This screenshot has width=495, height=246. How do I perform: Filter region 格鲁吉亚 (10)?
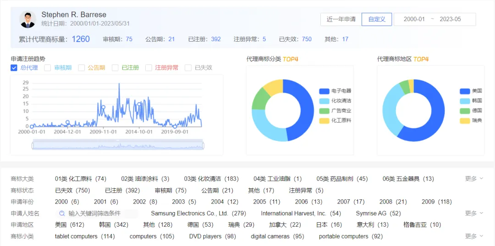click(x=422, y=225)
